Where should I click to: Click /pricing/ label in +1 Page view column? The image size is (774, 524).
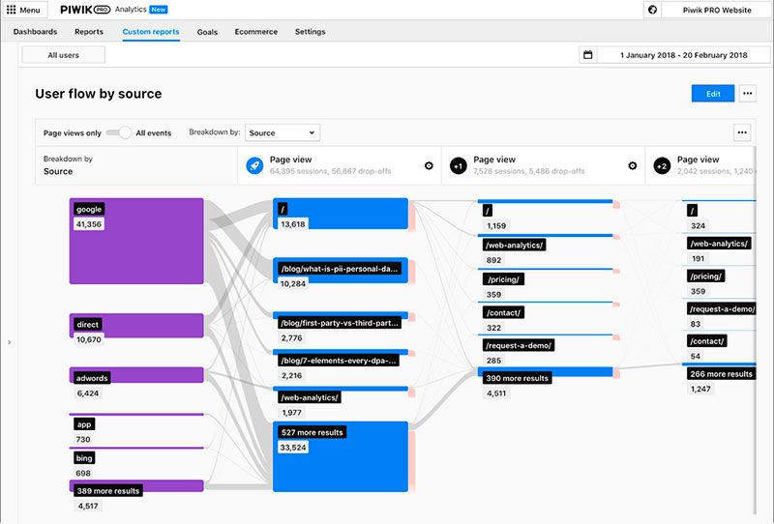(503, 279)
